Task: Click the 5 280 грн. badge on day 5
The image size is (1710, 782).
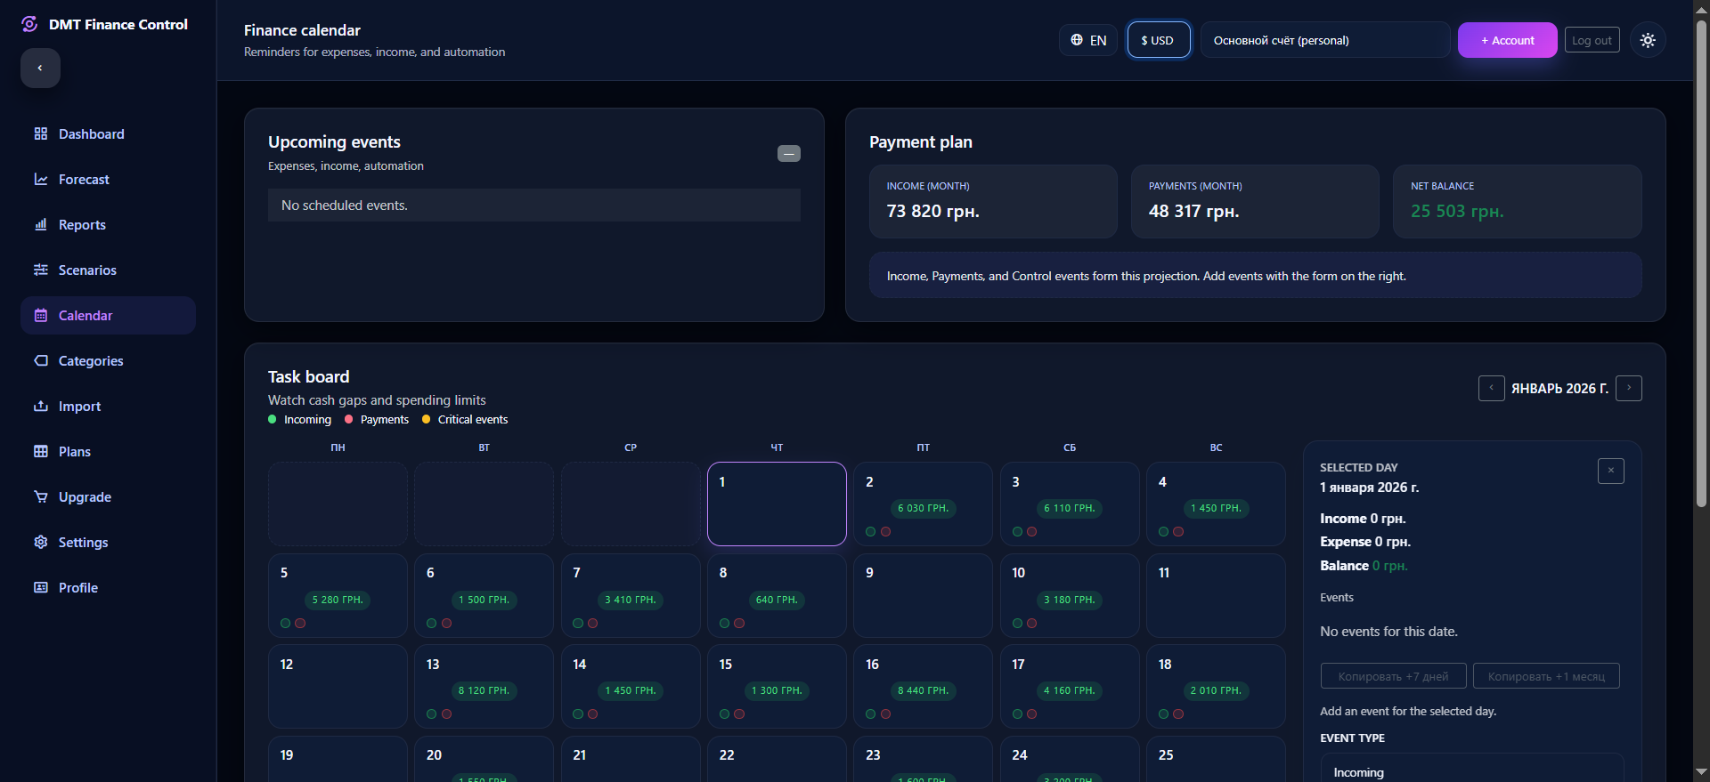Action: (x=338, y=600)
